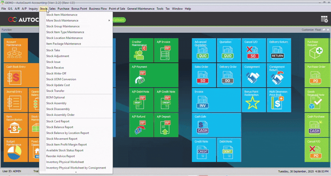Choose Stock Card Report menu item
331x176 pixels.
click(x=58, y=121)
